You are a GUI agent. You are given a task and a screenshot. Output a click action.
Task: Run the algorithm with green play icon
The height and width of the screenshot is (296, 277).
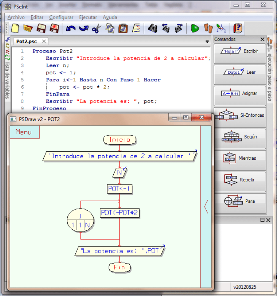click(x=195, y=29)
